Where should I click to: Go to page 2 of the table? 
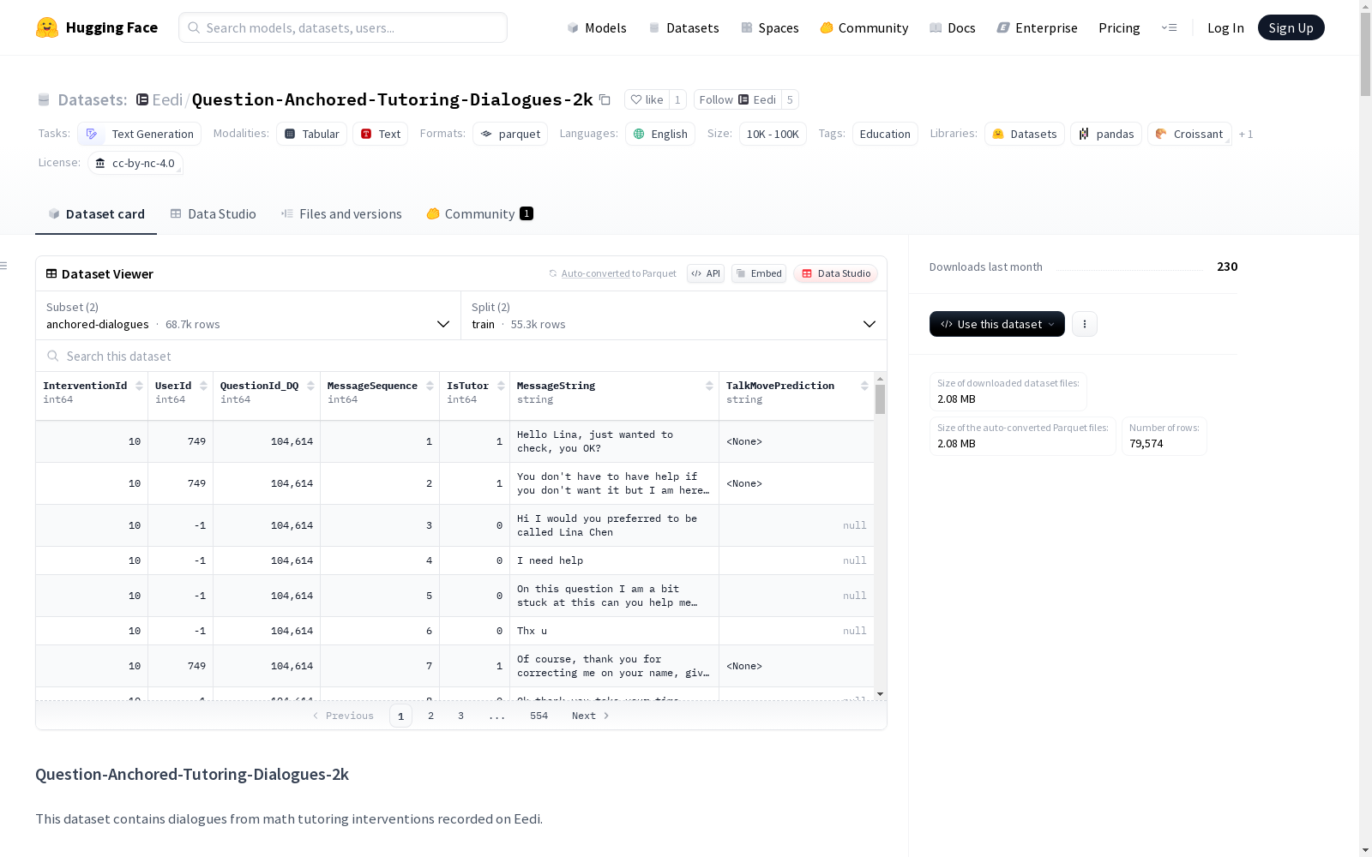[x=430, y=716]
